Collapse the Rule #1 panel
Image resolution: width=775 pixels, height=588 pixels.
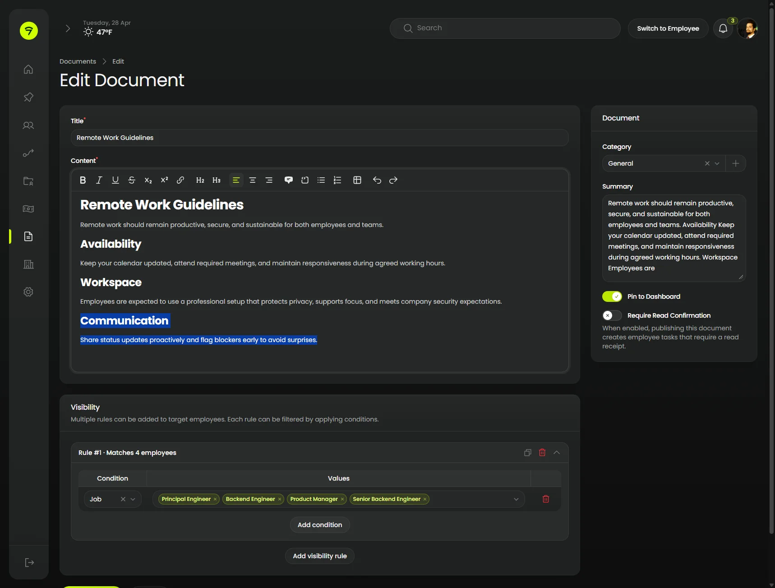pyautogui.click(x=557, y=453)
